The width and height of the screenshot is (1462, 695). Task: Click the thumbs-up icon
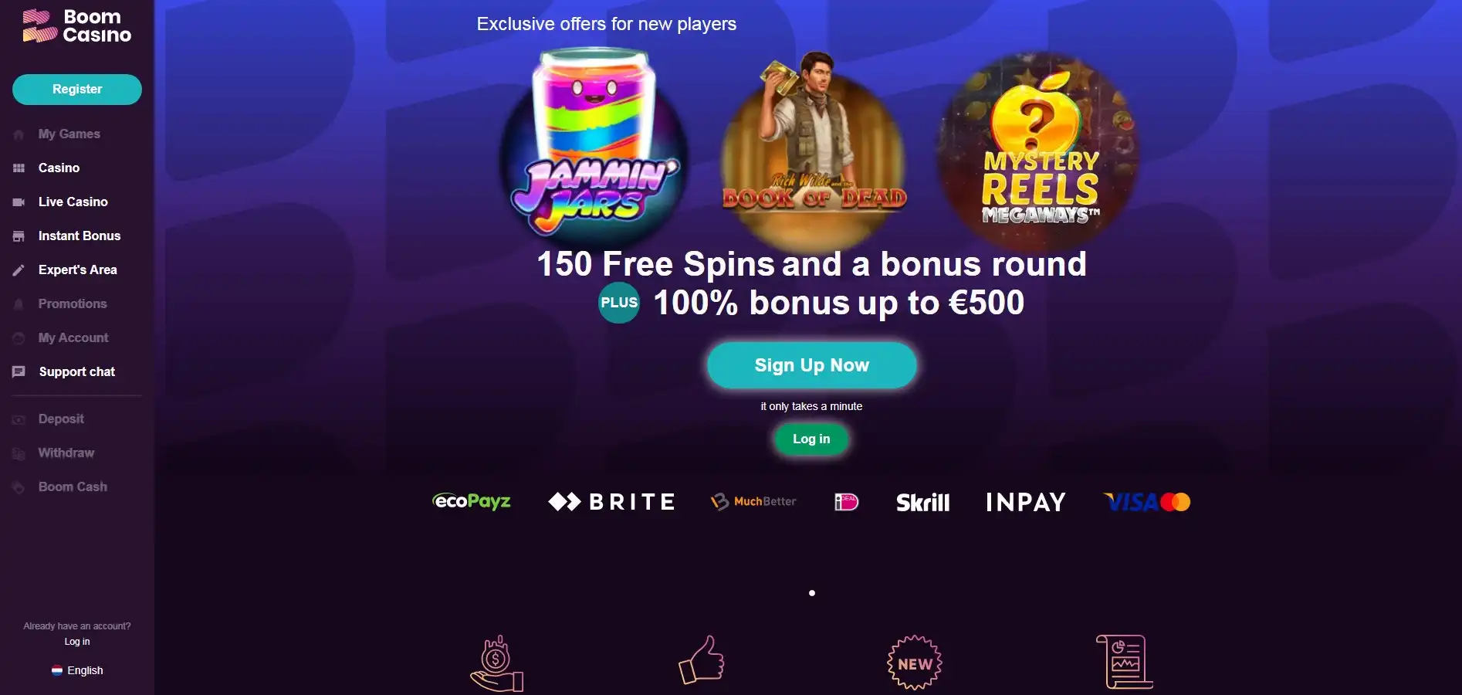702,659
